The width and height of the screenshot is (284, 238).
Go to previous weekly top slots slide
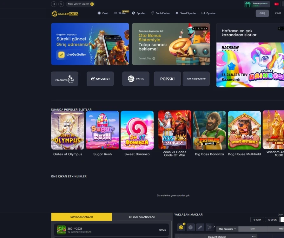[x=279, y=29]
